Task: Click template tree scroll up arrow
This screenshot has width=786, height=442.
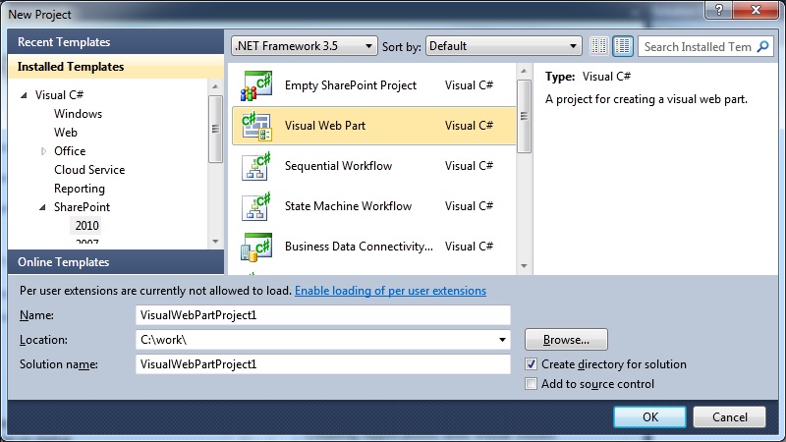Action: coord(215,86)
